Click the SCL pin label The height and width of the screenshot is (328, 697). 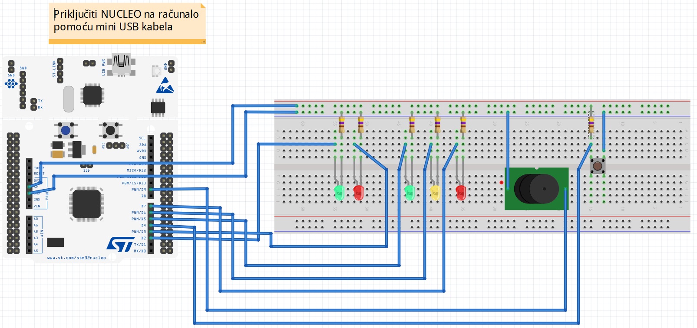pyautogui.click(x=142, y=138)
